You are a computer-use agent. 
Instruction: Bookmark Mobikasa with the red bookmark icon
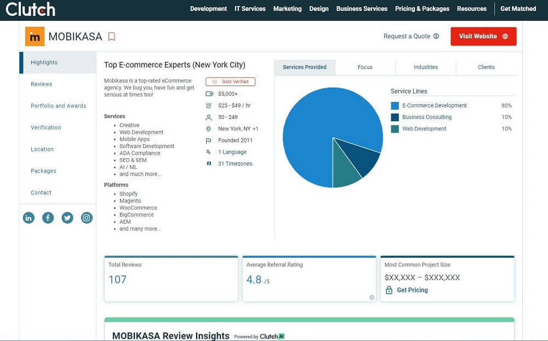click(x=112, y=37)
